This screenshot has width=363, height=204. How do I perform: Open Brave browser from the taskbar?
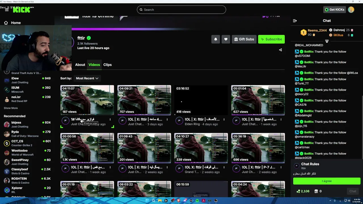(x=178, y=201)
